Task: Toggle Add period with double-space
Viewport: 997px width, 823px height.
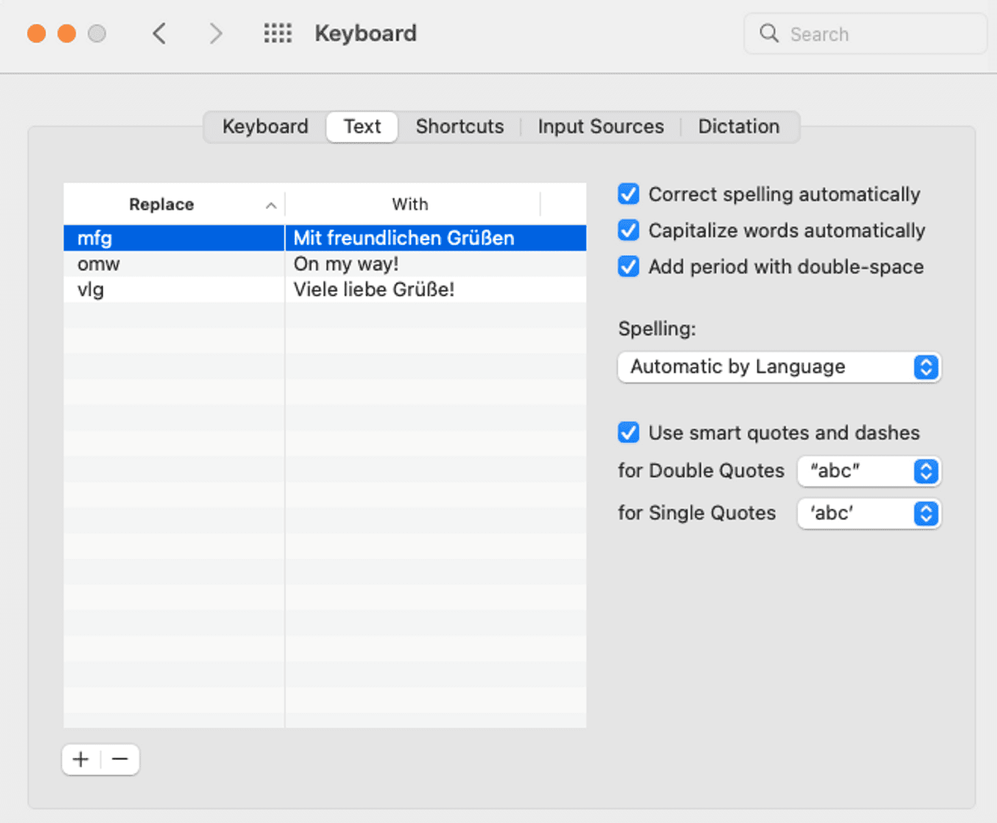Action: click(x=629, y=267)
